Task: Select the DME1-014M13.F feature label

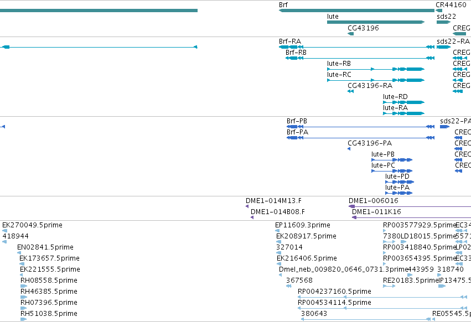Action: pos(273,201)
